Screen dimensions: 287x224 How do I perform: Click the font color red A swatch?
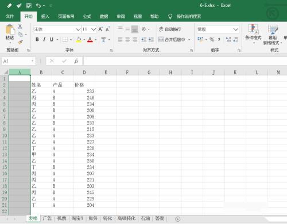point(90,40)
